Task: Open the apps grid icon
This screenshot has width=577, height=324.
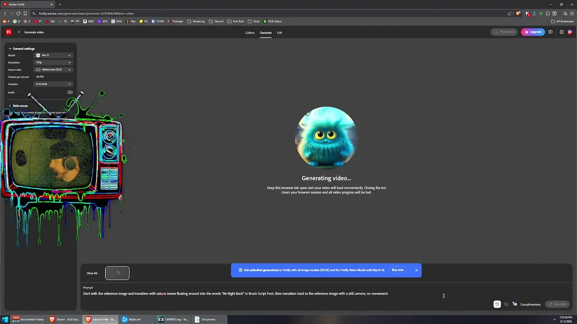Action: 562,32
